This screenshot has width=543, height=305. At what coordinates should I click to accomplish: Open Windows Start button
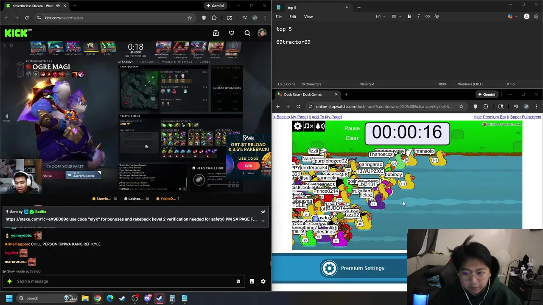coord(9,298)
